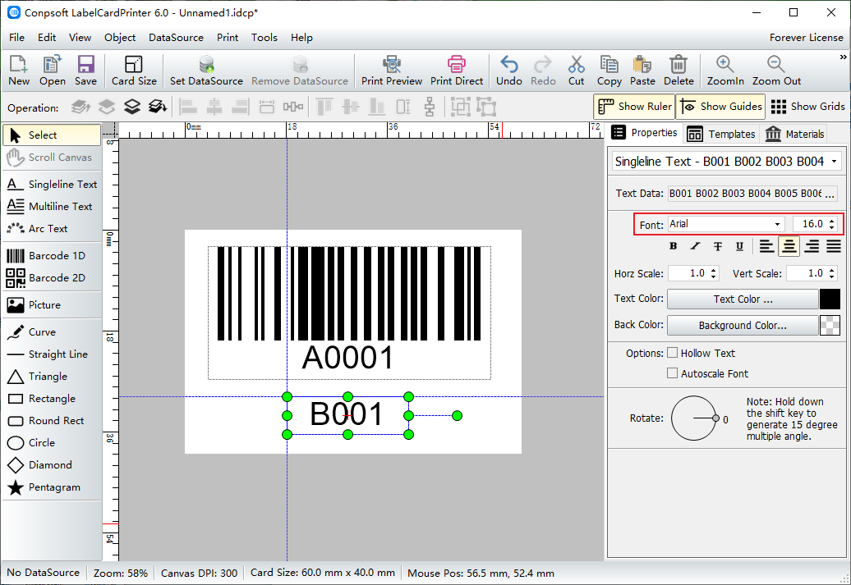Toggle strikethrough text formatting
Image resolution: width=851 pixels, height=585 pixels.
coord(717,246)
